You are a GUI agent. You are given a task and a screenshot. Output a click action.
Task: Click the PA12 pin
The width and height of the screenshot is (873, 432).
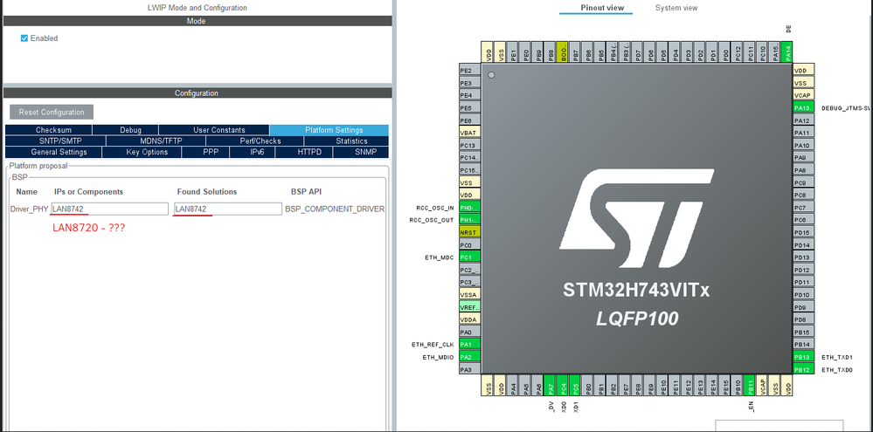click(x=803, y=120)
